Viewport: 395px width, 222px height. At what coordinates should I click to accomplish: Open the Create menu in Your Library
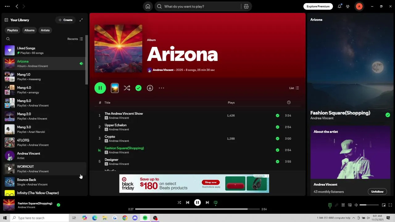tap(65, 20)
